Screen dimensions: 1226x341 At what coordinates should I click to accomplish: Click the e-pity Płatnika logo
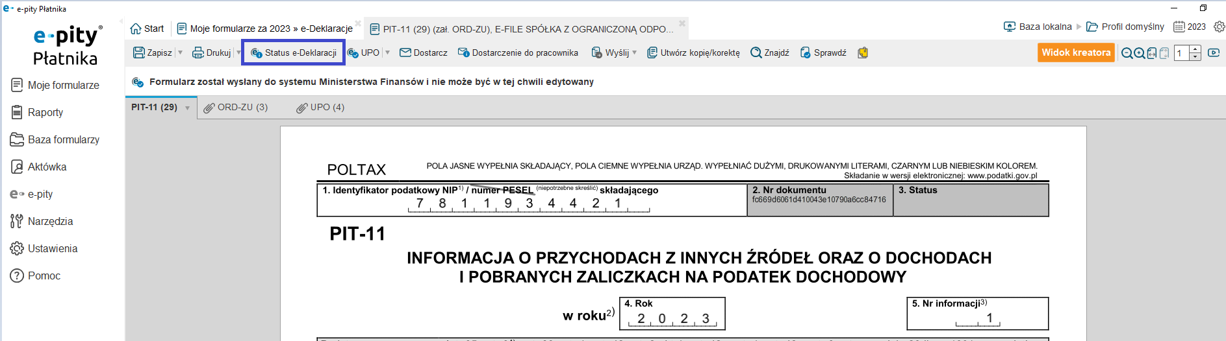coord(67,45)
